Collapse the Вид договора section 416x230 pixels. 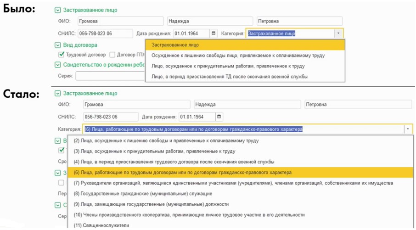[57, 45]
